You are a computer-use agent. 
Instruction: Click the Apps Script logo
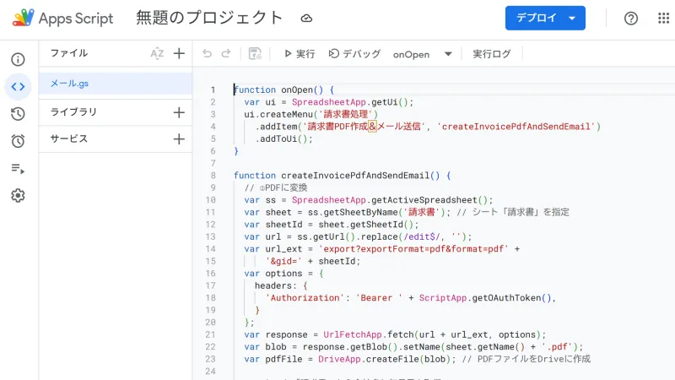pos(24,18)
